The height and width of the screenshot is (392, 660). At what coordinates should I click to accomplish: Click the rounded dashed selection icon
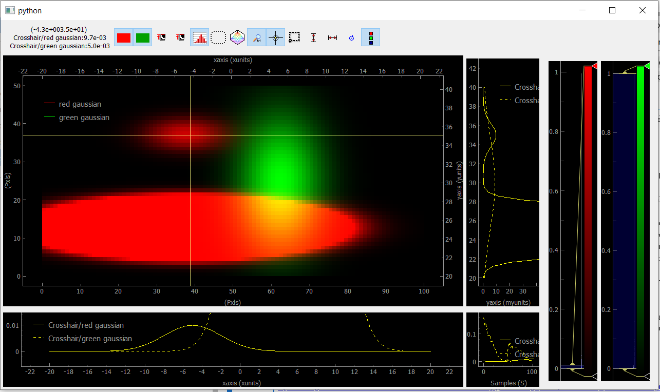coord(218,37)
